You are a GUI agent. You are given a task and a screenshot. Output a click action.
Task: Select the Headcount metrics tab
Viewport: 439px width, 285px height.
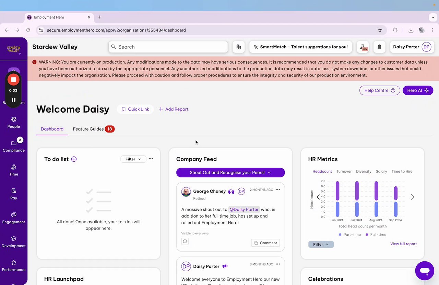tap(322, 171)
